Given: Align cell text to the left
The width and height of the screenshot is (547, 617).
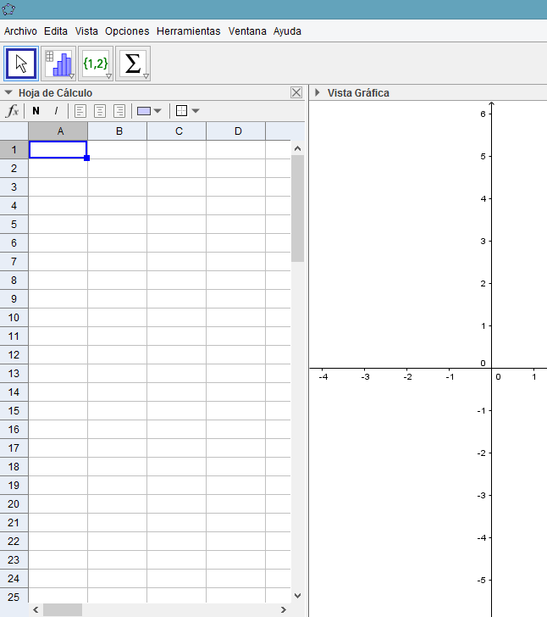Looking at the screenshot, I should [x=80, y=111].
